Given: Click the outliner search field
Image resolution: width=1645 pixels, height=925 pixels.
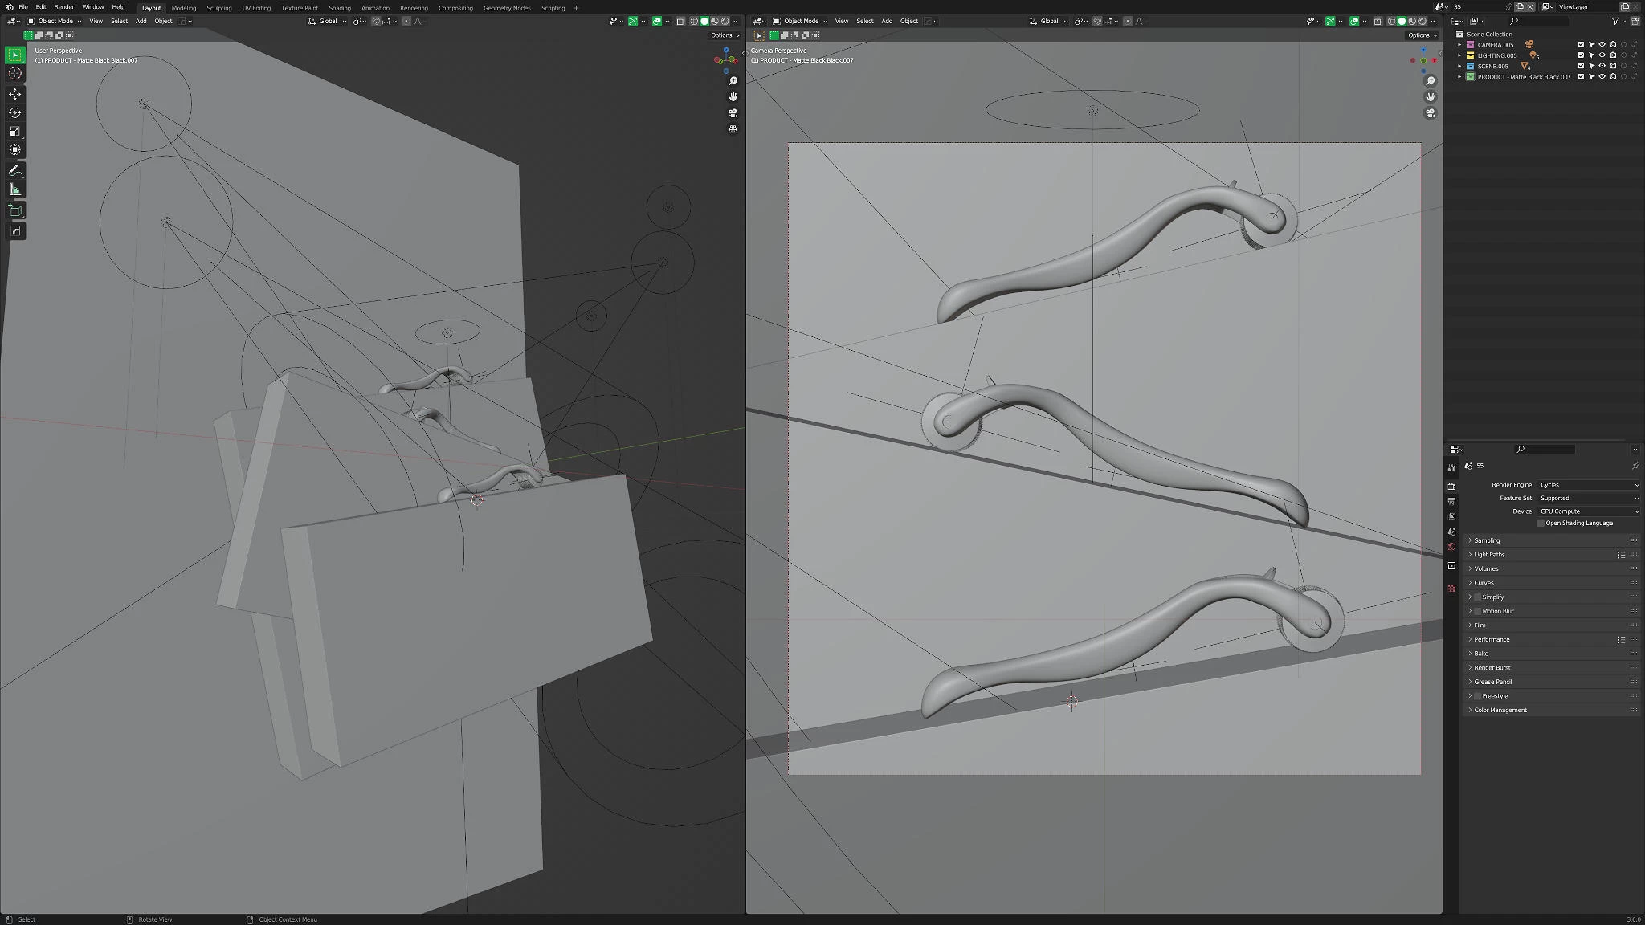Looking at the screenshot, I should click(1542, 21).
